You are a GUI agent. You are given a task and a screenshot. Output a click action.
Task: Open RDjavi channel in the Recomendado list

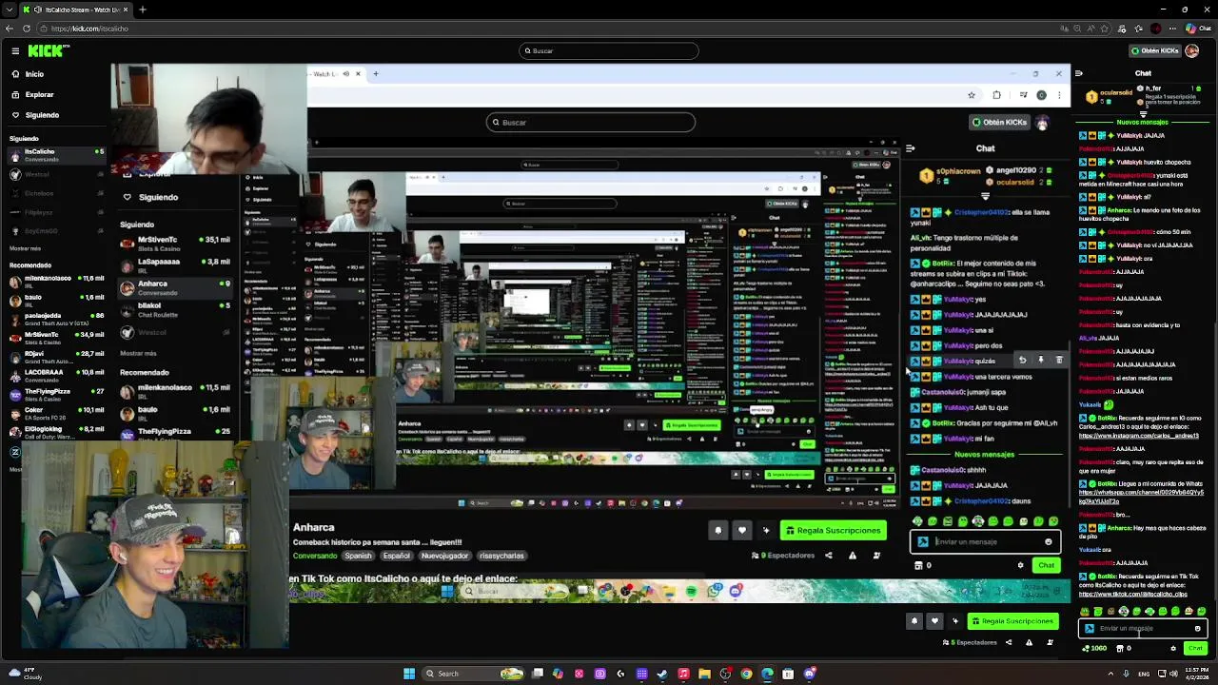point(55,357)
